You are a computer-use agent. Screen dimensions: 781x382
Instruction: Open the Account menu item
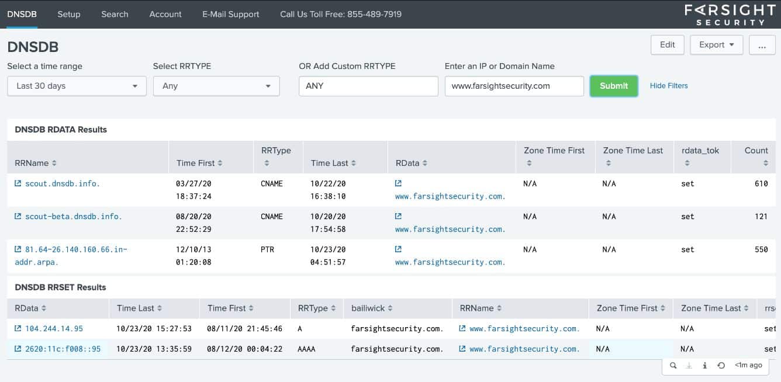coord(165,14)
